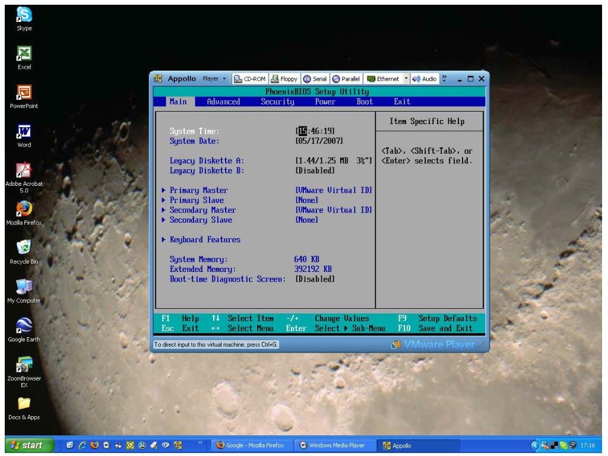
Task: Click the F9 Setup Defaults legend
Action: tap(438, 318)
